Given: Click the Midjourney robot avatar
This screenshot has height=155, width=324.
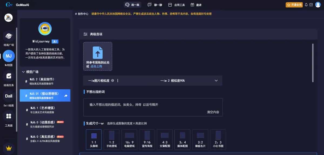Looking at the screenshot, I should 45,29.
